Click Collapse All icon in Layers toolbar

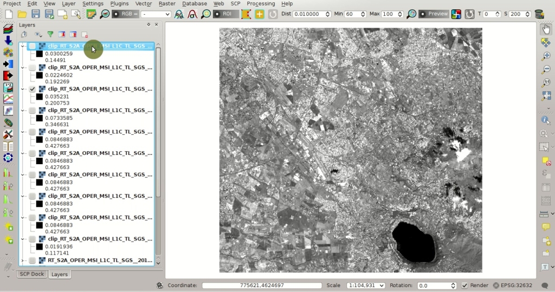tap(73, 34)
